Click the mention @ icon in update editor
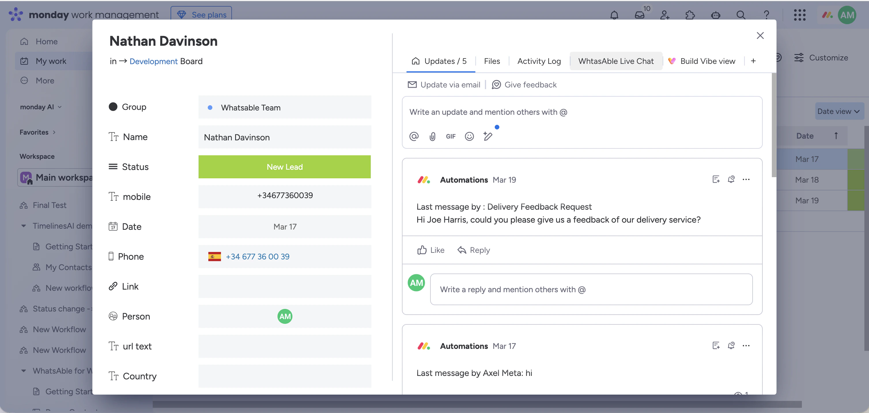This screenshot has width=869, height=413. click(x=414, y=136)
